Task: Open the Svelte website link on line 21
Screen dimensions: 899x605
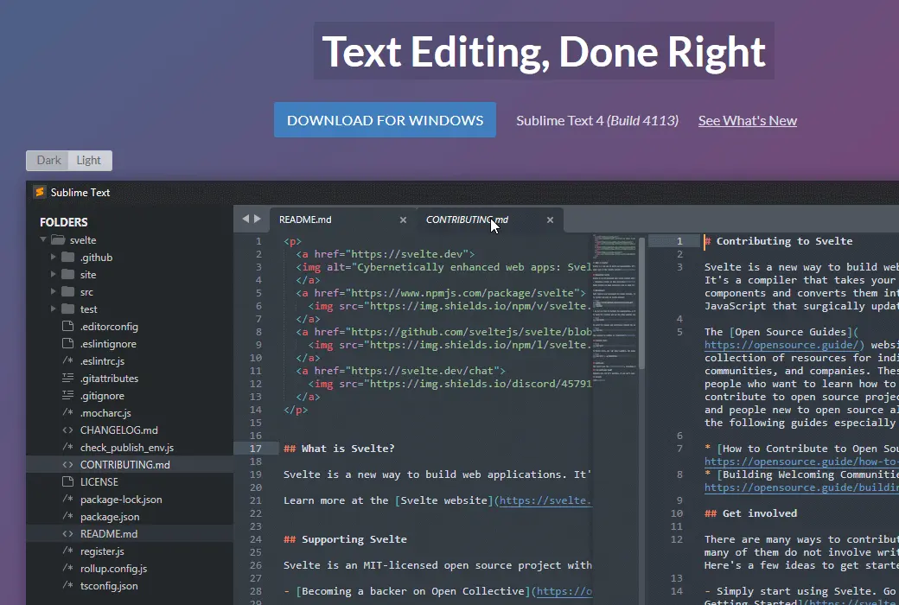Action: click(545, 500)
